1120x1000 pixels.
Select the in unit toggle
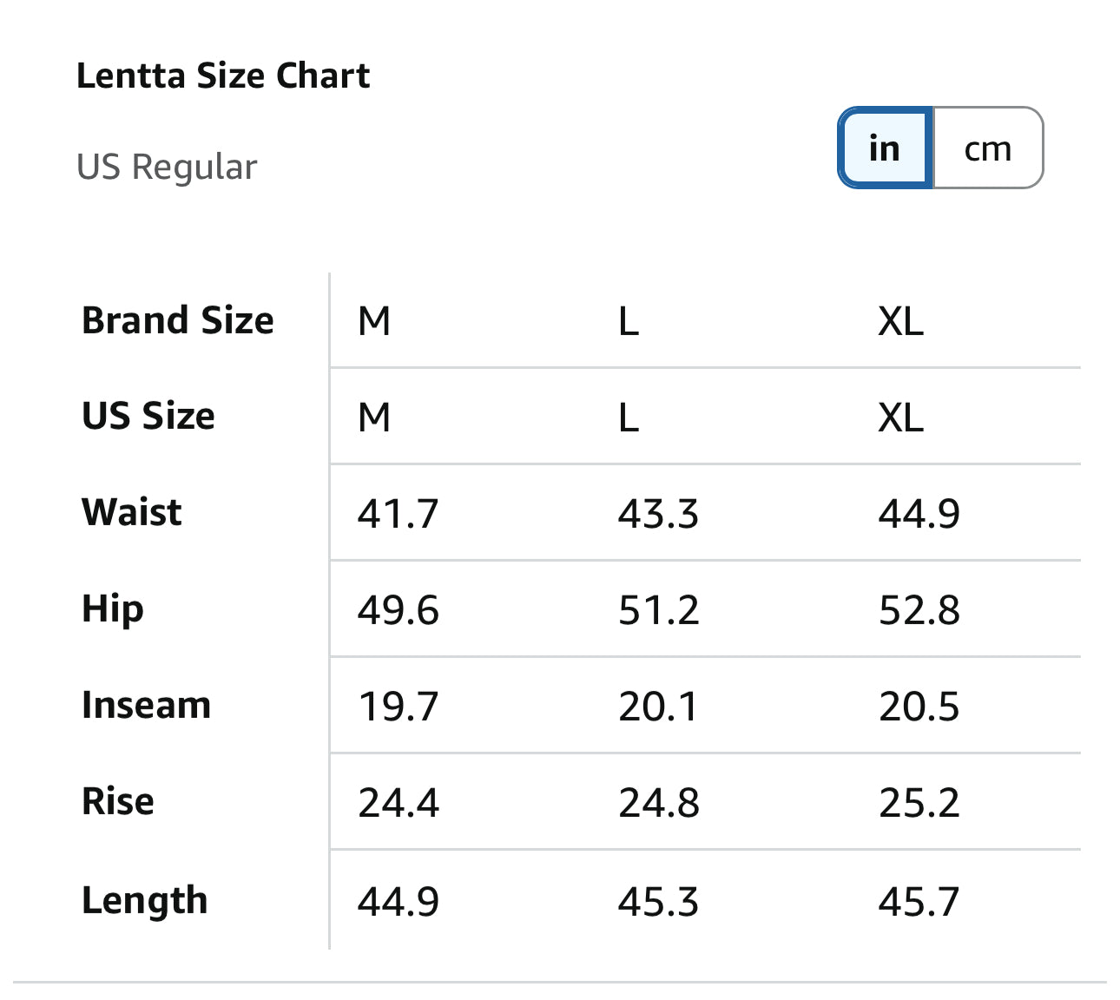click(x=885, y=148)
